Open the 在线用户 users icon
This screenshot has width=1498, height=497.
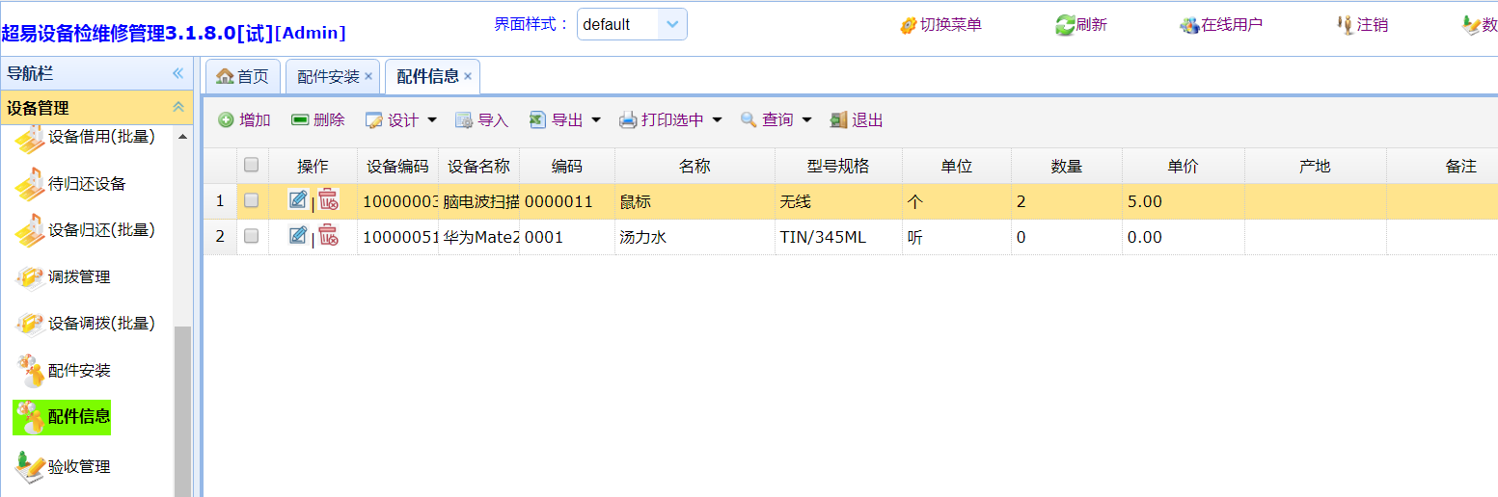point(1189,25)
